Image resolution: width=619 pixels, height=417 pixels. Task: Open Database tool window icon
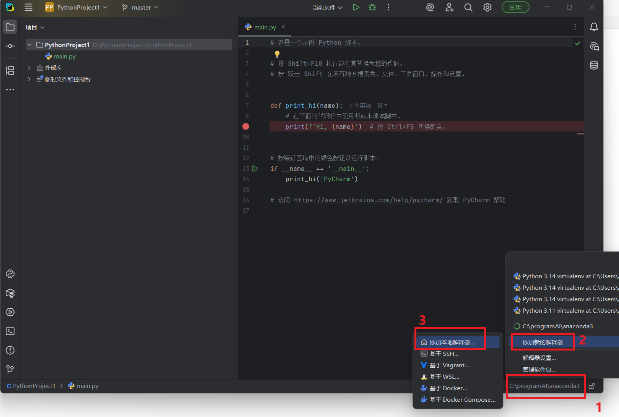pyautogui.click(x=594, y=65)
